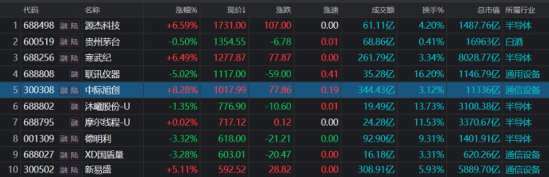549x177 pixels.
Task: Click row number 7
Action: 15,122
